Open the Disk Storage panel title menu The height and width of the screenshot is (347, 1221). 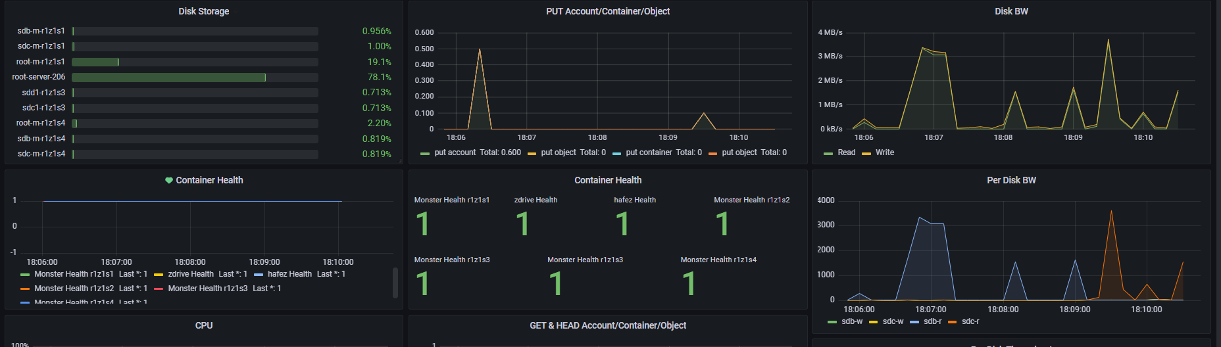click(x=204, y=11)
